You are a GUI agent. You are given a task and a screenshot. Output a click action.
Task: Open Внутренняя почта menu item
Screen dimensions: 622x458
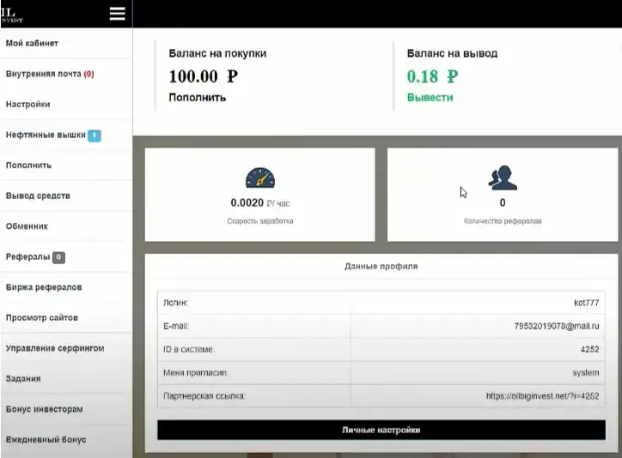click(x=44, y=74)
